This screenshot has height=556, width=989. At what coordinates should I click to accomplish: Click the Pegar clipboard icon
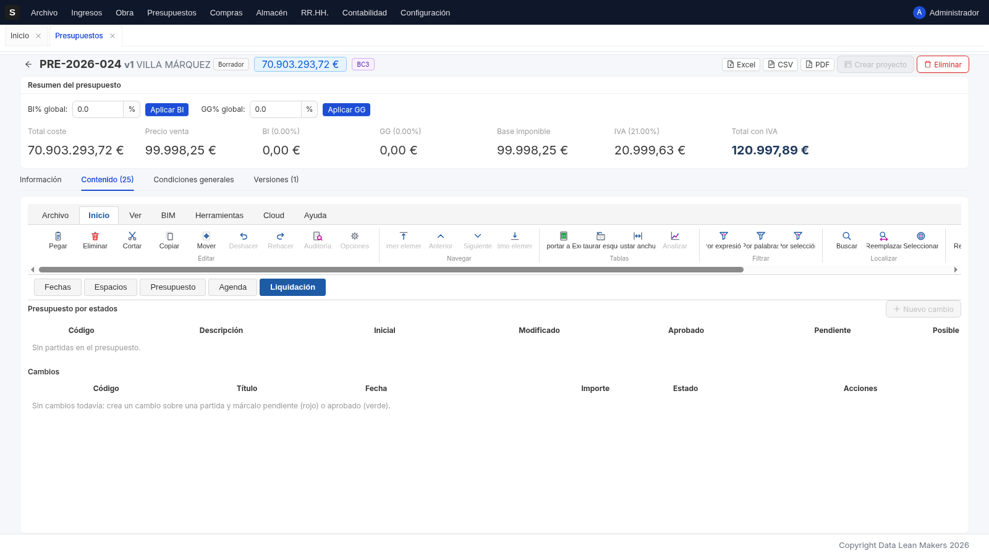[x=58, y=236]
